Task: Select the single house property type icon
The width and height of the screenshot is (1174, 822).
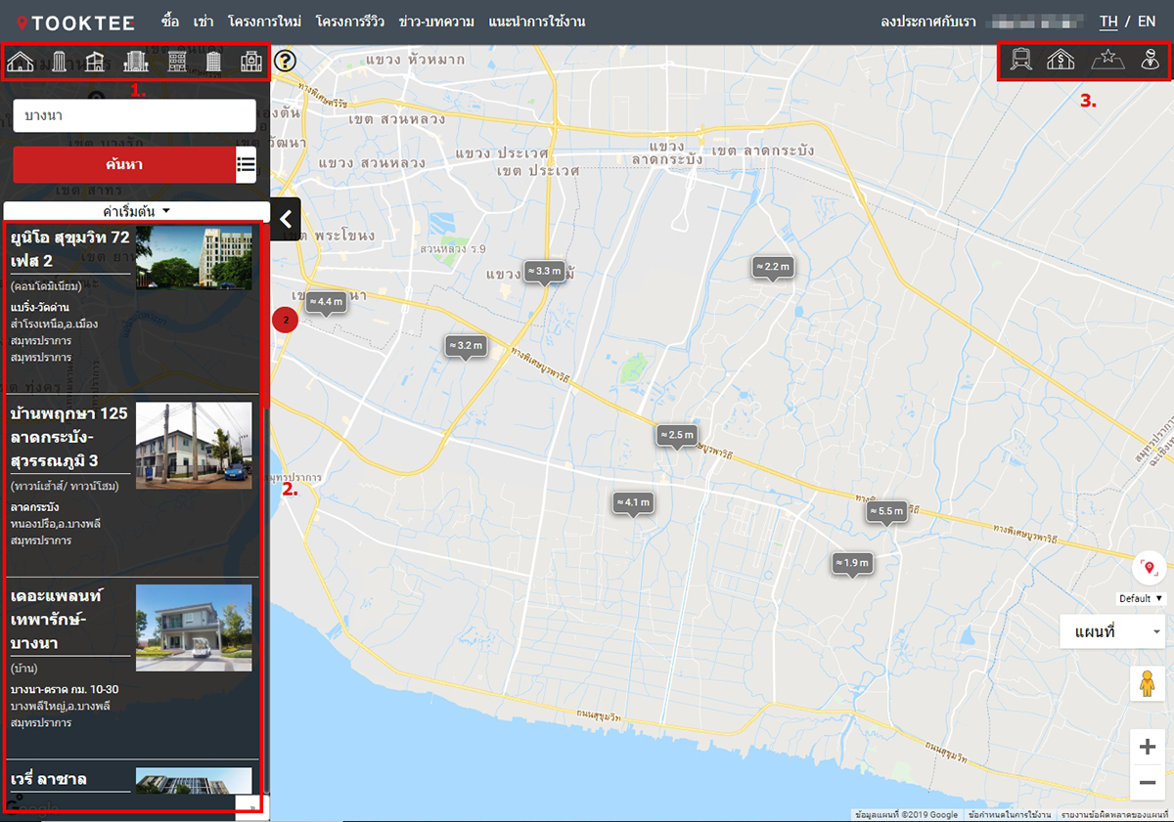Action: pos(21,63)
